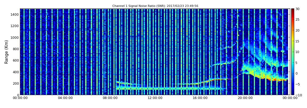
Task: Click the 1400 range tick label
Action: [15, 14]
